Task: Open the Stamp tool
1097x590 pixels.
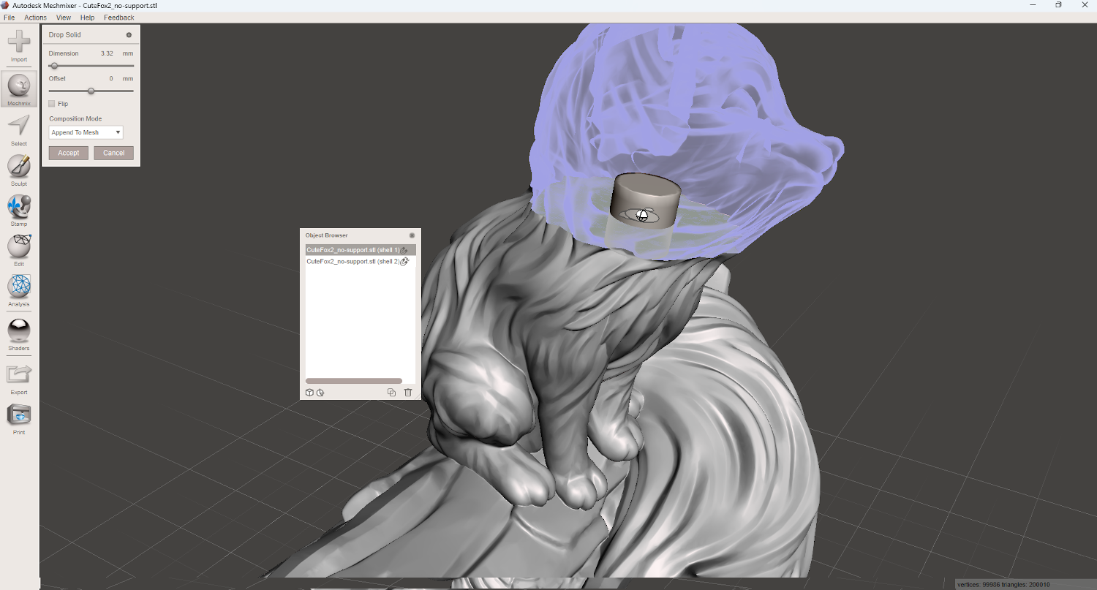Action: pos(19,206)
